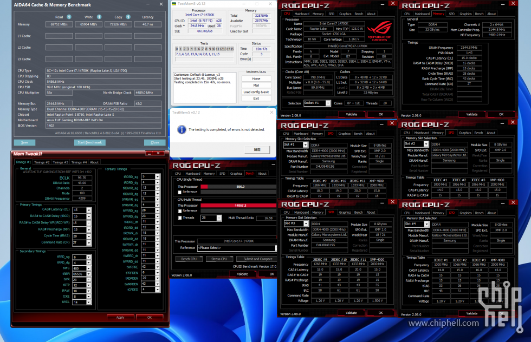Open the Slot #4 memory slot dropdown

tap(426, 224)
